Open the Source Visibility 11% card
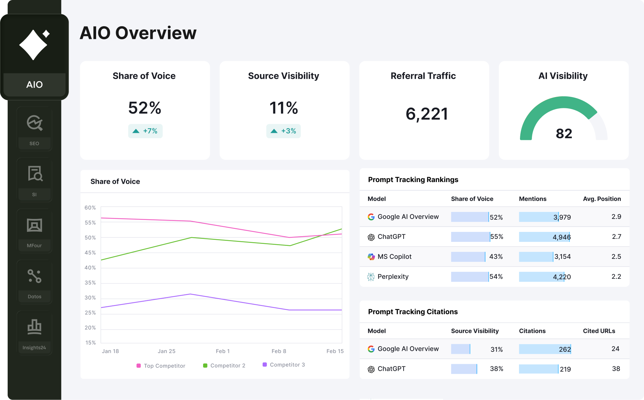The width and height of the screenshot is (644, 400). click(x=285, y=110)
